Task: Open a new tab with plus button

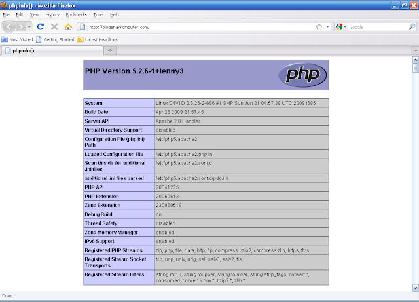Action: pos(110,51)
